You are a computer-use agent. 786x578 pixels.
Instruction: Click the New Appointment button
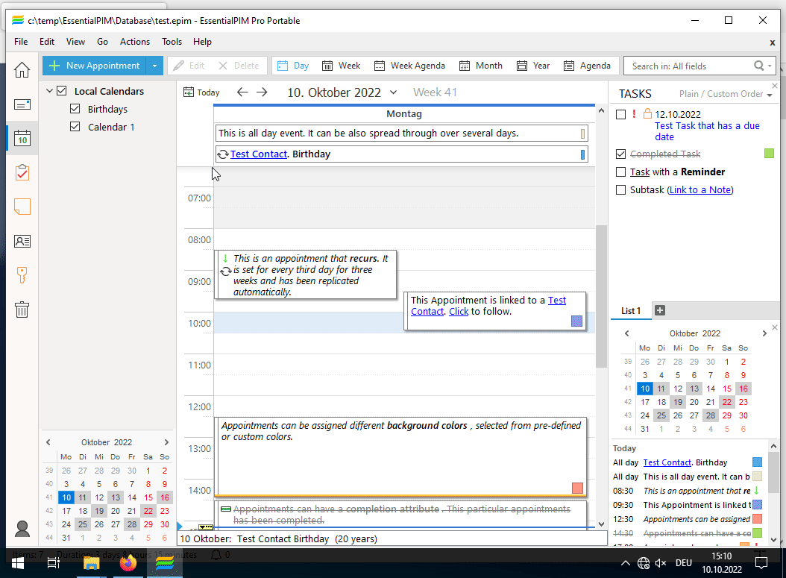tap(95, 66)
